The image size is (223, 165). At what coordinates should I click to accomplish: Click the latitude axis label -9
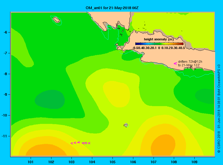(x=5, y=95)
